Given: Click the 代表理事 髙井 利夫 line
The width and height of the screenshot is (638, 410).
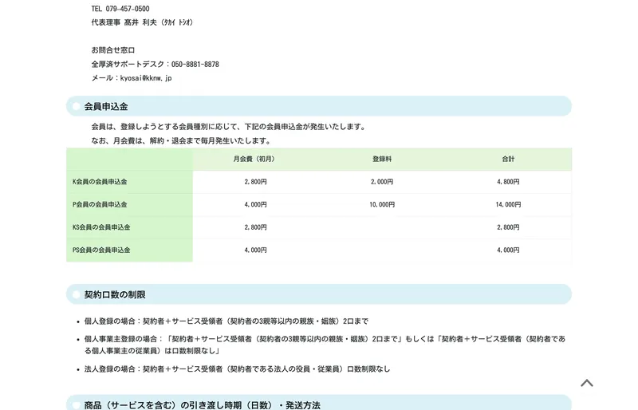Looking at the screenshot, I should [x=142, y=22].
